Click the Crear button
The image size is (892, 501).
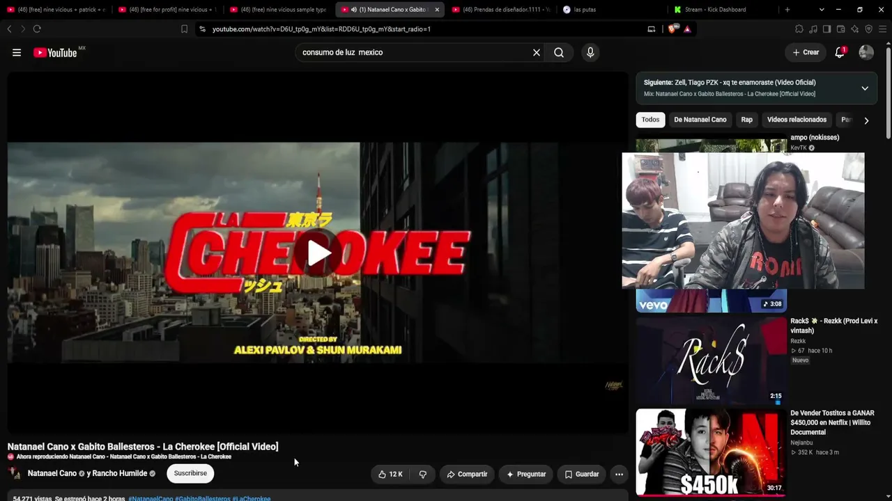[x=806, y=52]
